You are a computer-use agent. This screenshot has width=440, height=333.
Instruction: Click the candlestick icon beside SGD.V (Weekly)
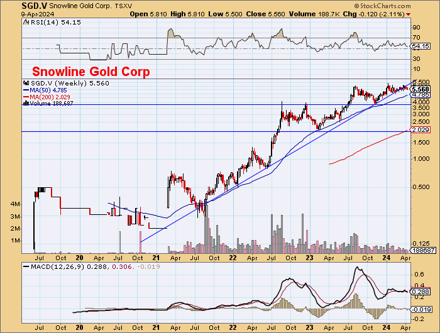(x=26, y=83)
